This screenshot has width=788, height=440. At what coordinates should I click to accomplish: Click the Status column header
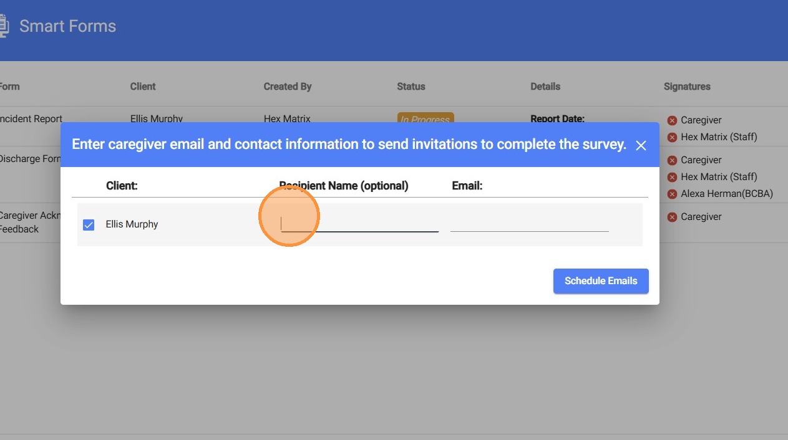pyautogui.click(x=411, y=87)
